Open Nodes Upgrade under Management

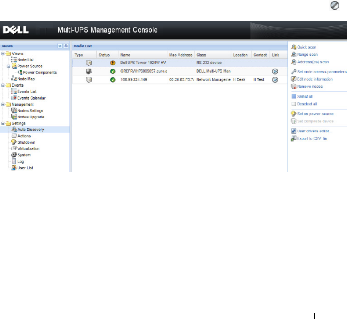31,117
